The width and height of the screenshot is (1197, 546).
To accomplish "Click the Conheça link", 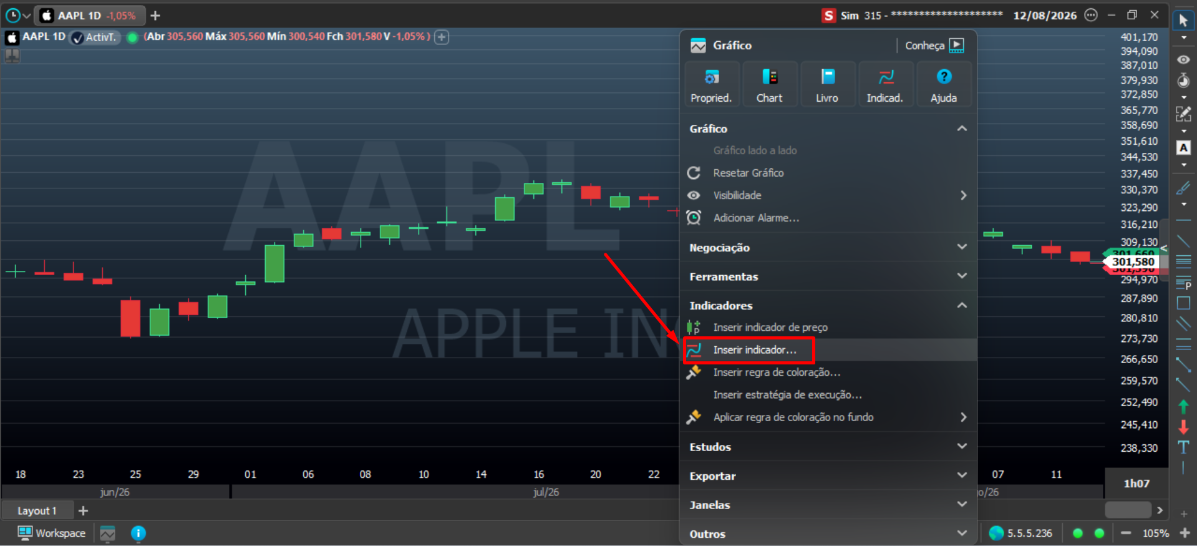I will click(924, 46).
